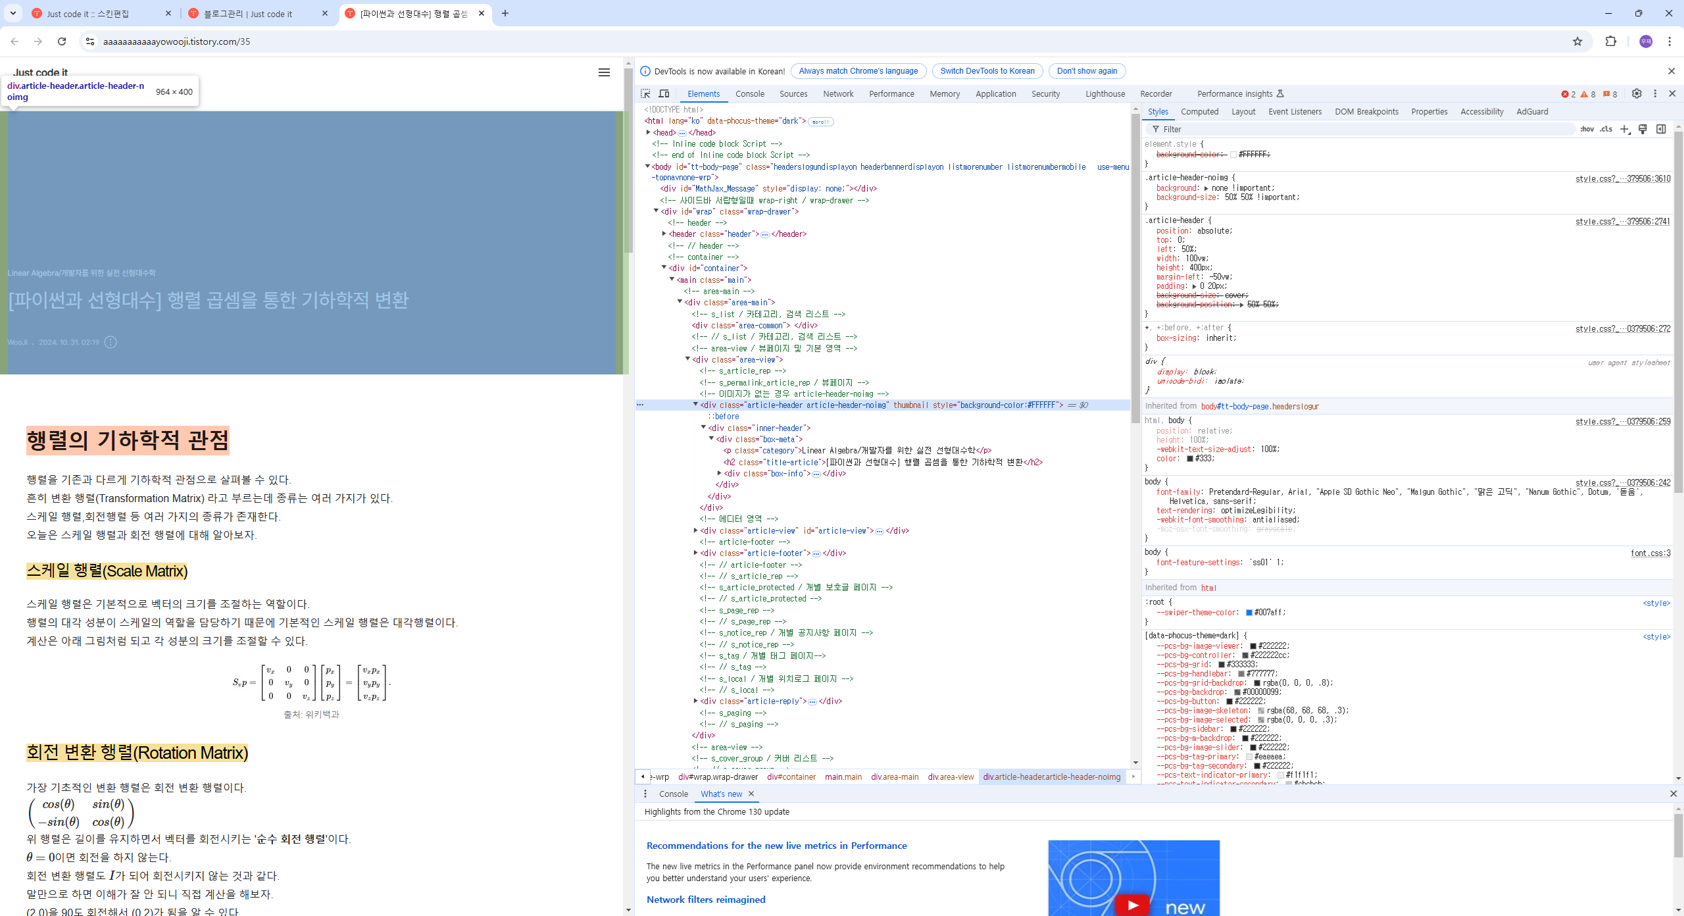Expand the background shorthand property triangle
The height and width of the screenshot is (916, 1684).
[x=1206, y=188]
